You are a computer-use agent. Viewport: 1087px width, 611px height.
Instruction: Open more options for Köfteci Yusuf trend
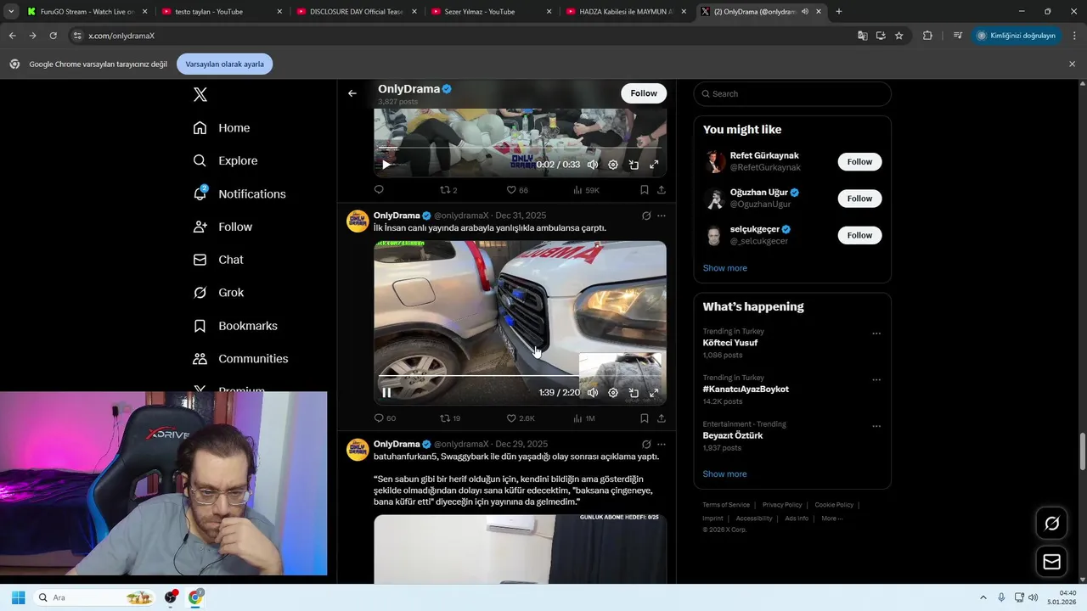[876, 334]
